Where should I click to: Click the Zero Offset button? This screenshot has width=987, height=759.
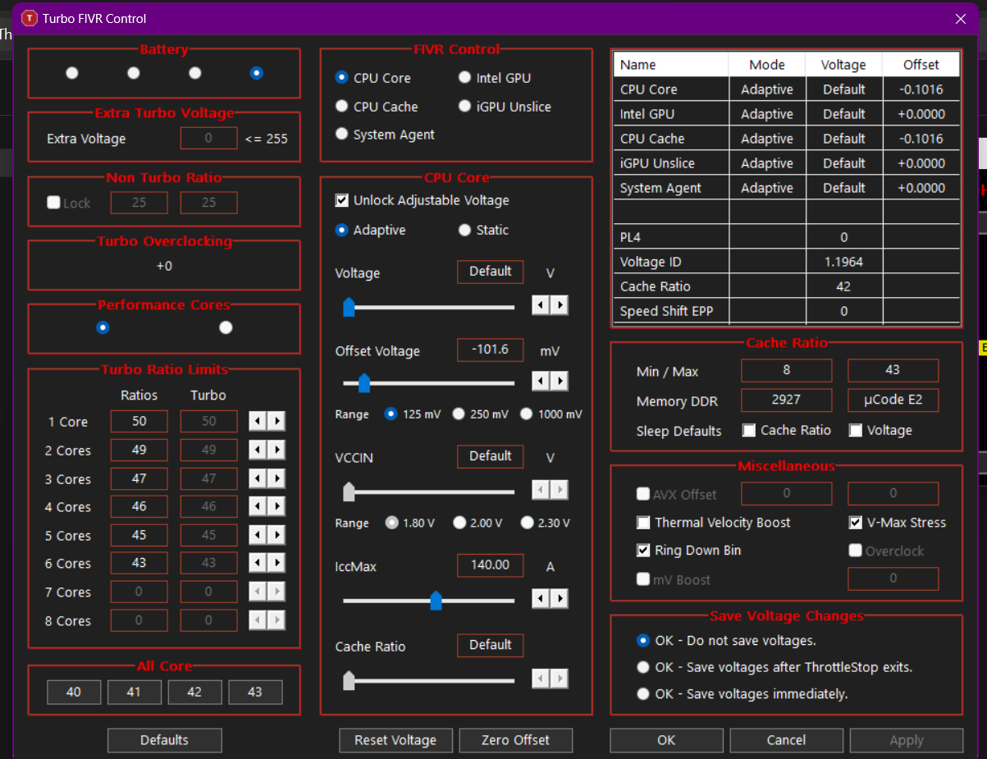(515, 740)
